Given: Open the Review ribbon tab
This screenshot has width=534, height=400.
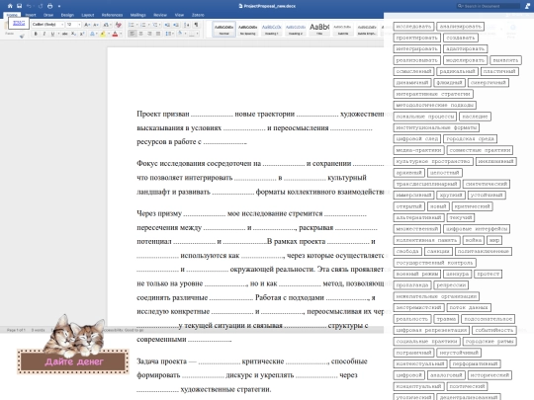Looking at the screenshot, I should [x=160, y=15].
